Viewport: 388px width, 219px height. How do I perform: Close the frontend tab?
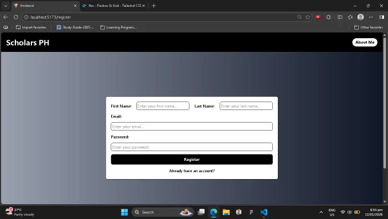pos(75,6)
